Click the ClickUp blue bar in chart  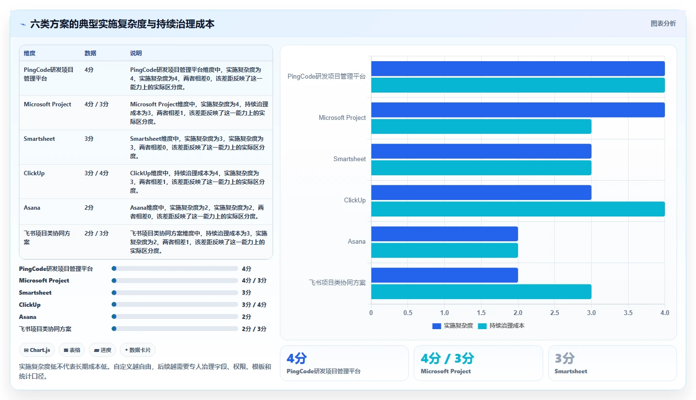pyautogui.click(x=481, y=192)
